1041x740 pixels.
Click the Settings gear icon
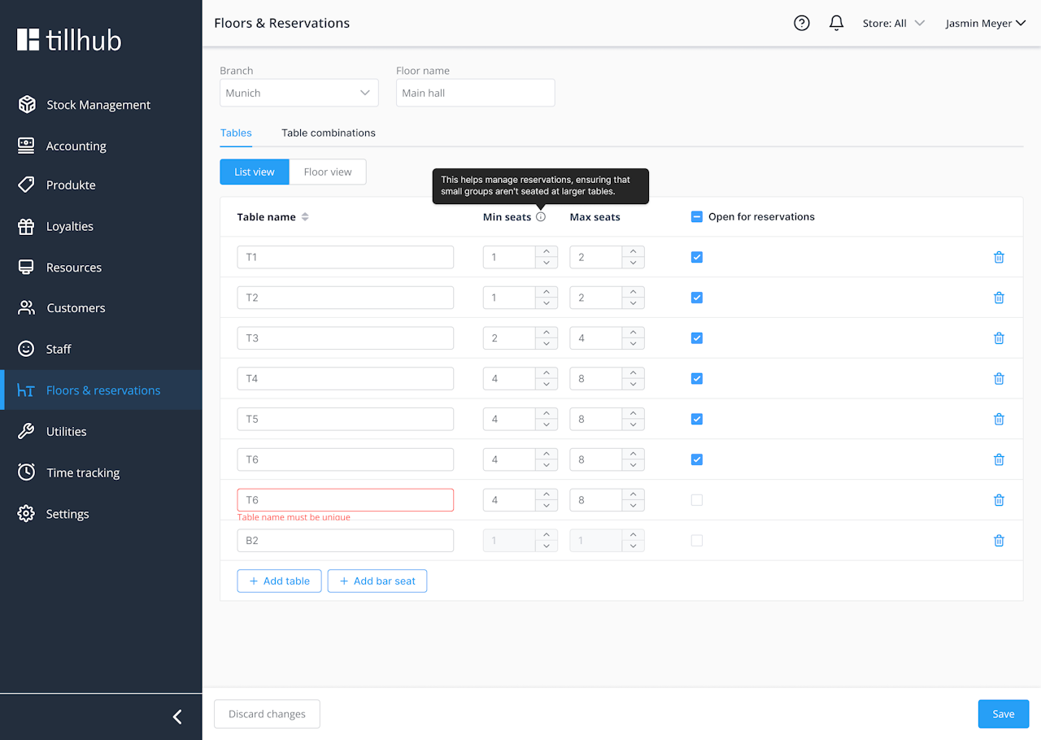click(x=27, y=514)
